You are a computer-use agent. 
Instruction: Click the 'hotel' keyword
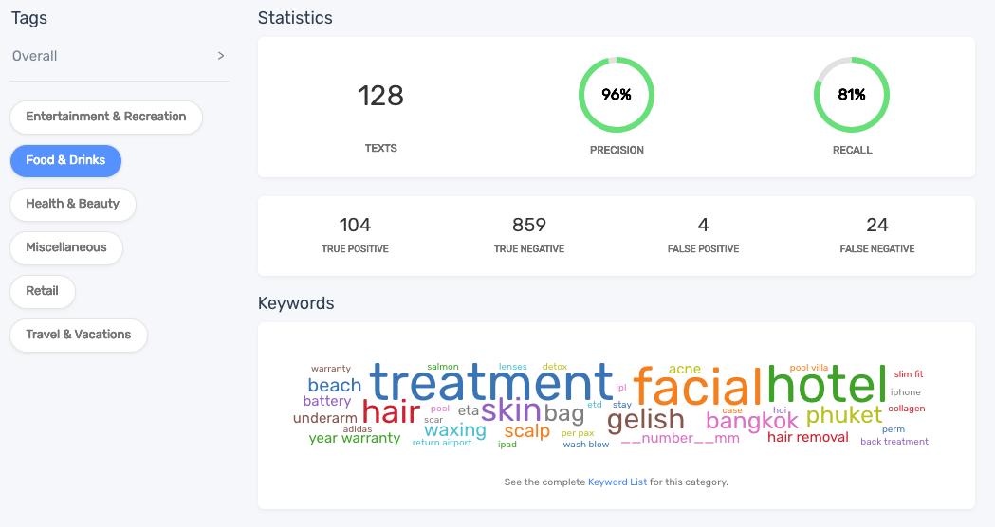click(x=826, y=384)
